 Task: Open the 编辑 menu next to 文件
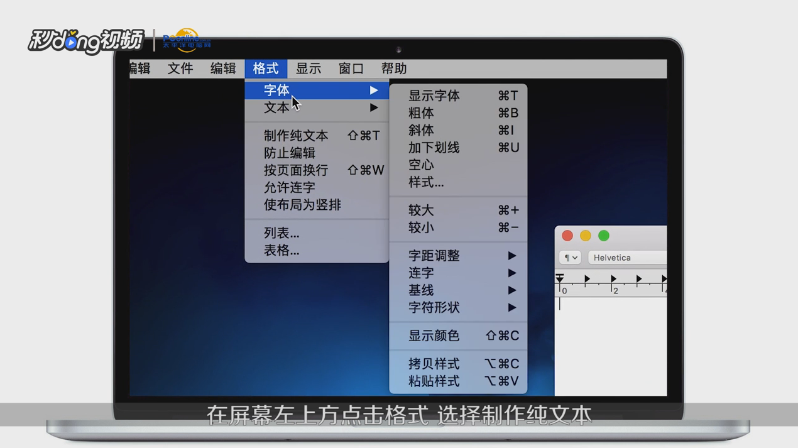pyautogui.click(x=223, y=68)
